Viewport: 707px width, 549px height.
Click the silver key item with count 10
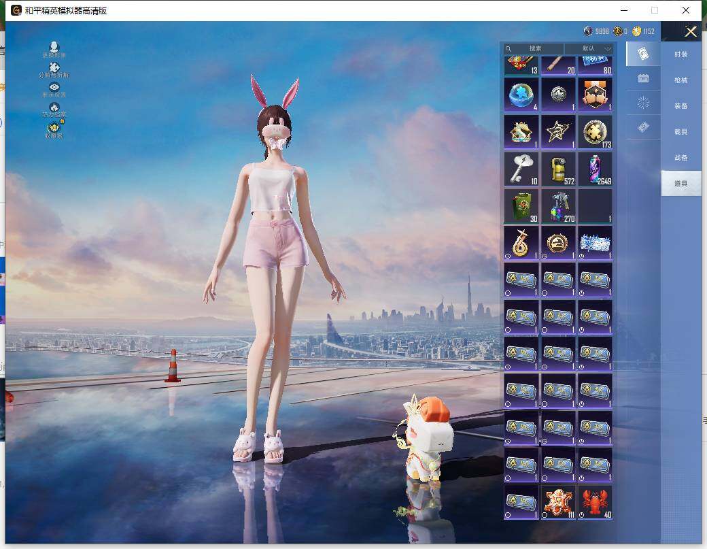(521, 169)
